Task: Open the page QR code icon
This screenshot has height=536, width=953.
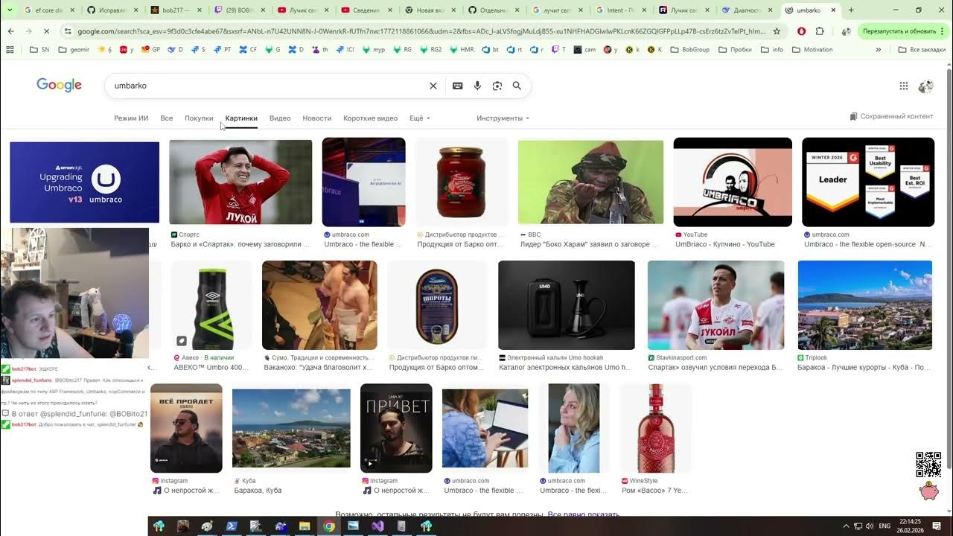Action: coord(928,465)
